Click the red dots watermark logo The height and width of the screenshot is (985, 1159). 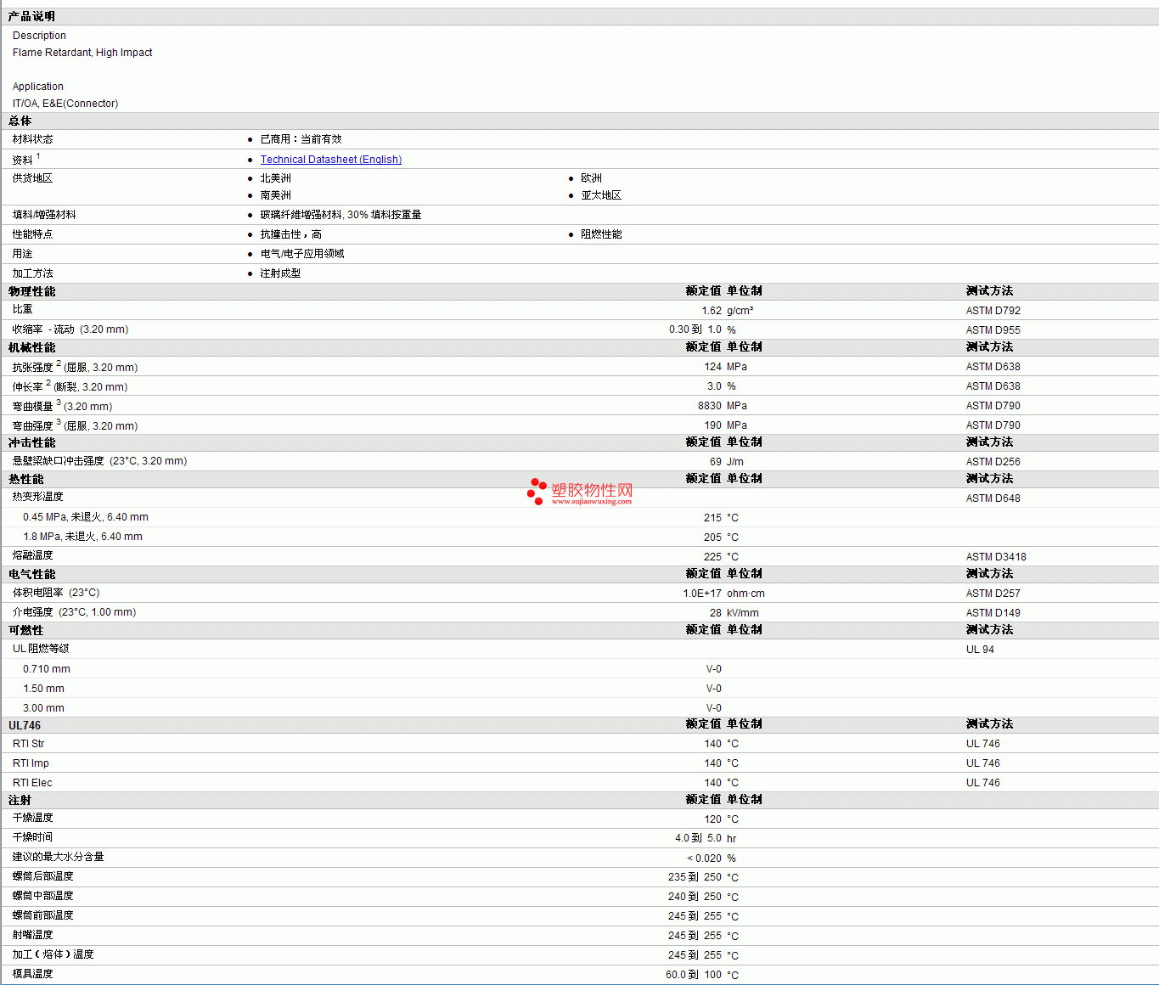(537, 491)
